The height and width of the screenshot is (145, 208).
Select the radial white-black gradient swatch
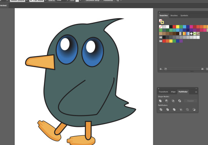point(191,34)
